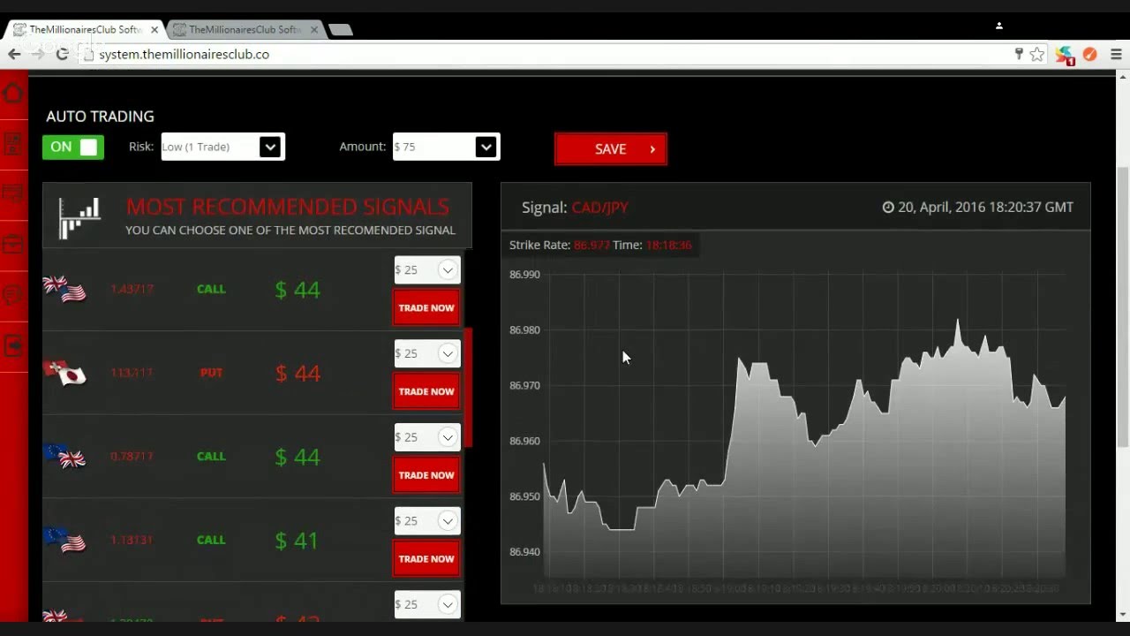Go back with the browser back arrow

coord(14,54)
